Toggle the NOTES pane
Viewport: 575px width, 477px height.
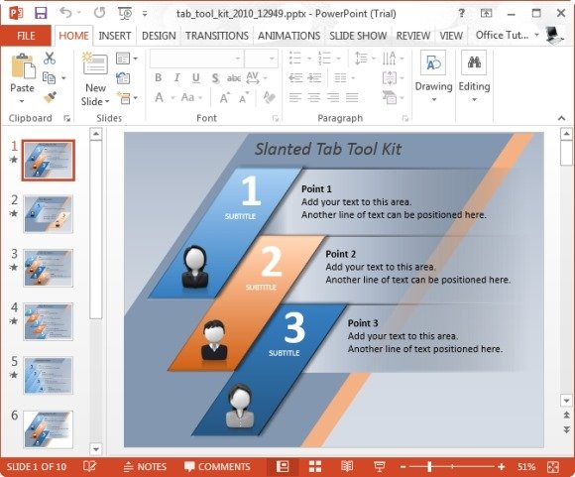pos(145,467)
